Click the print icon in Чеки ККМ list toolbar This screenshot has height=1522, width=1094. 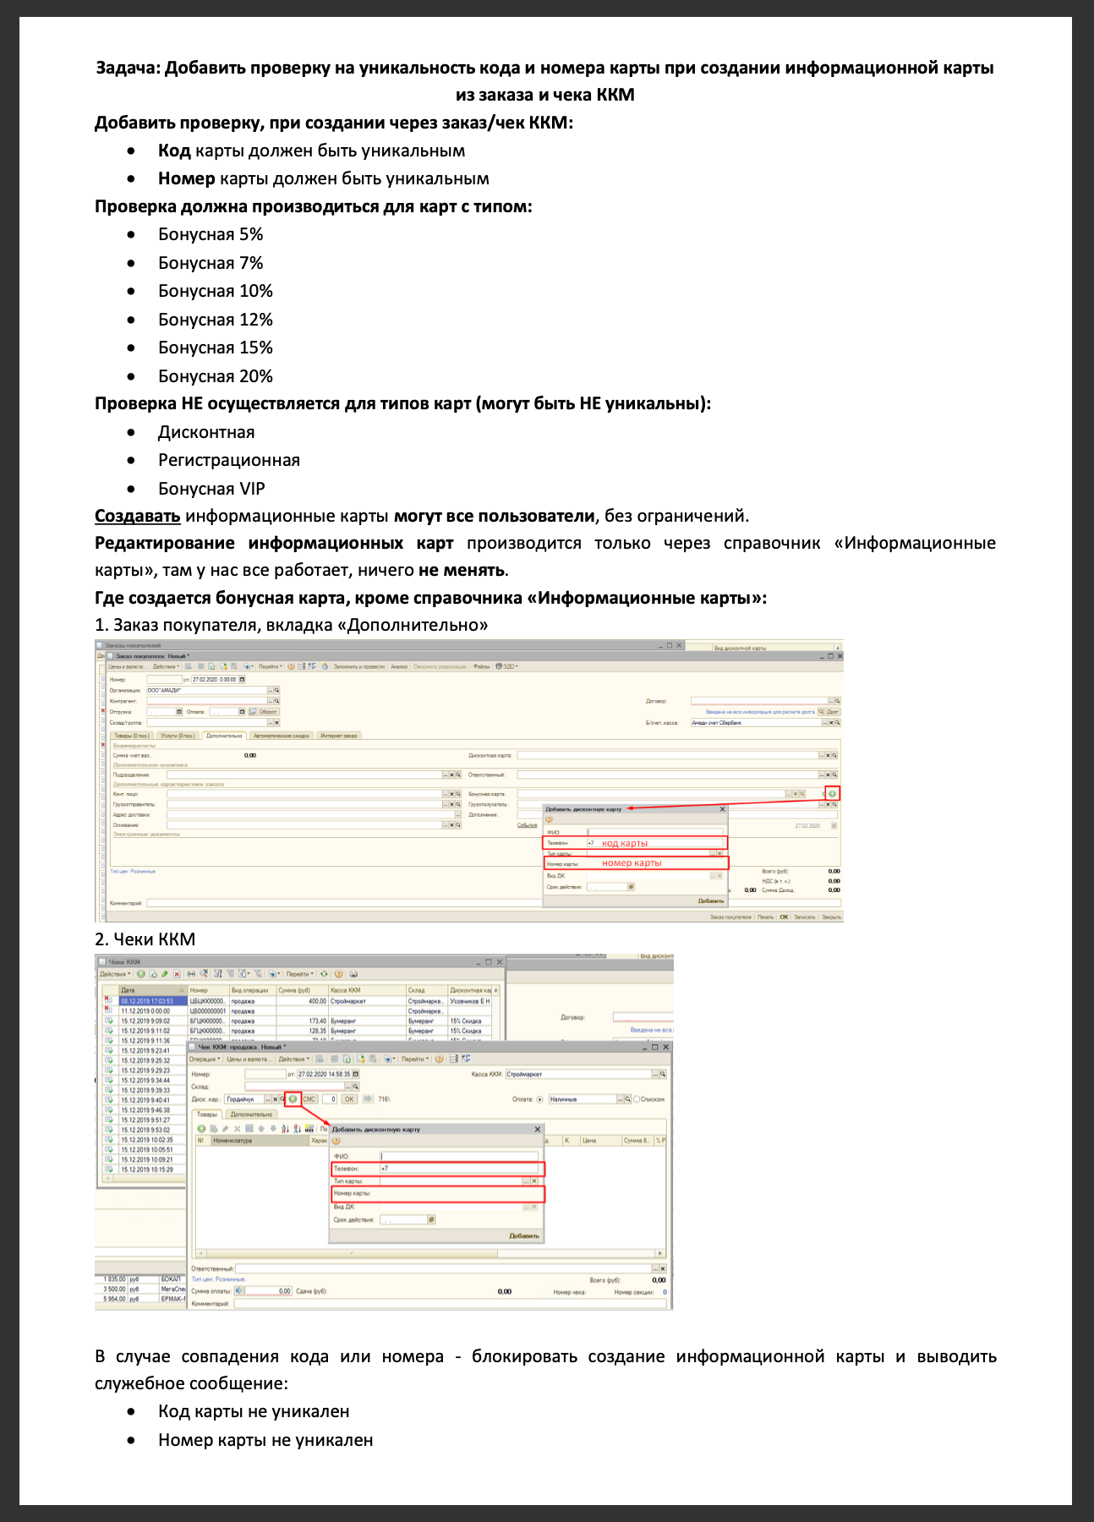(x=353, y=974)
